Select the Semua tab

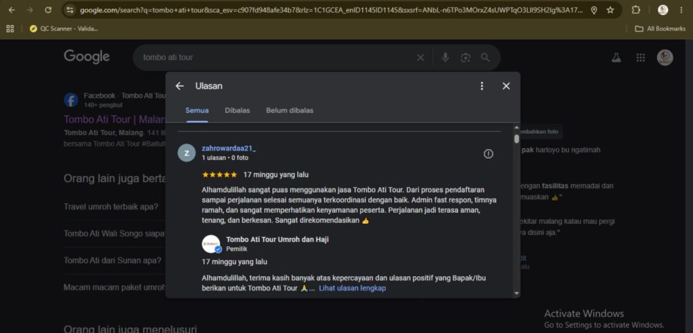point(197,111)
